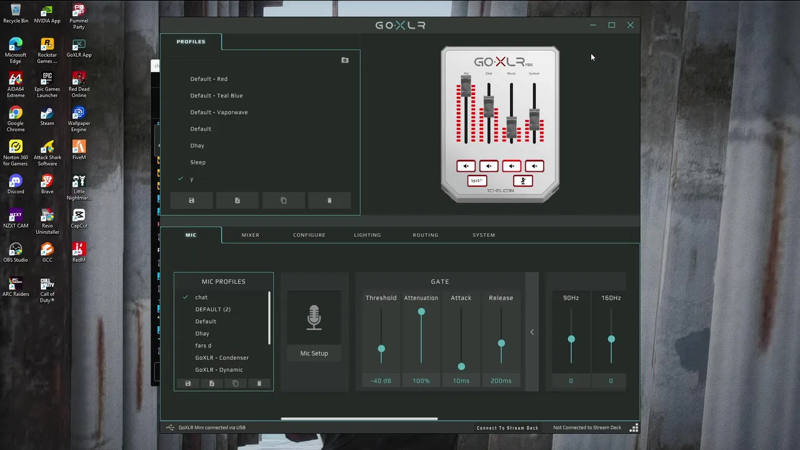Viewport: 800px width, 450px height.
Task: Select the 'Default - Teal Blue' profile
Action: (216, 96)
